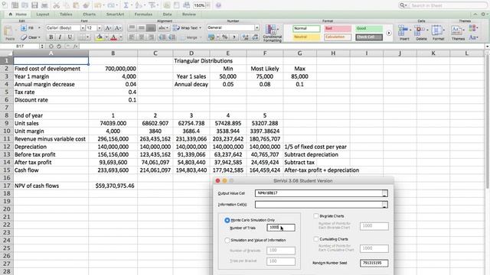This screenshot has height=275, width=490.
Task: Click the font color A icon
Action: pos(113,37)
